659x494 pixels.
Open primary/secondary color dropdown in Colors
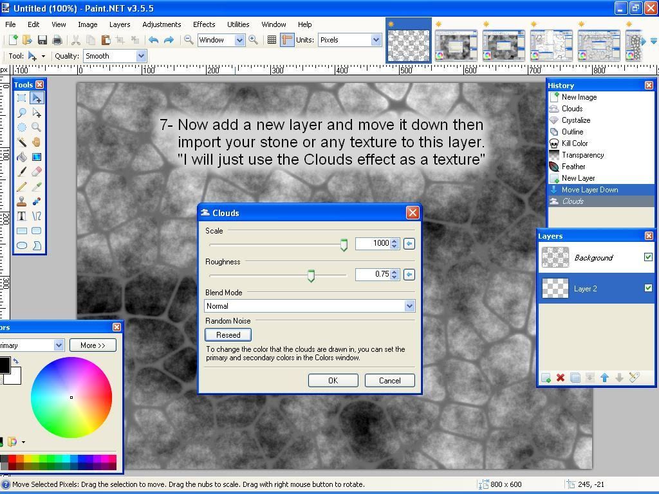click(59, 345)
